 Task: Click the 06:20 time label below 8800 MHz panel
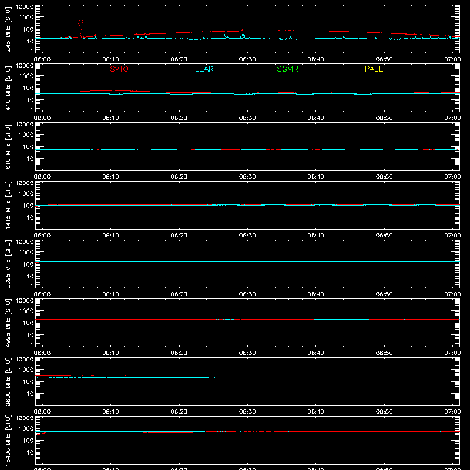point(179,412)
